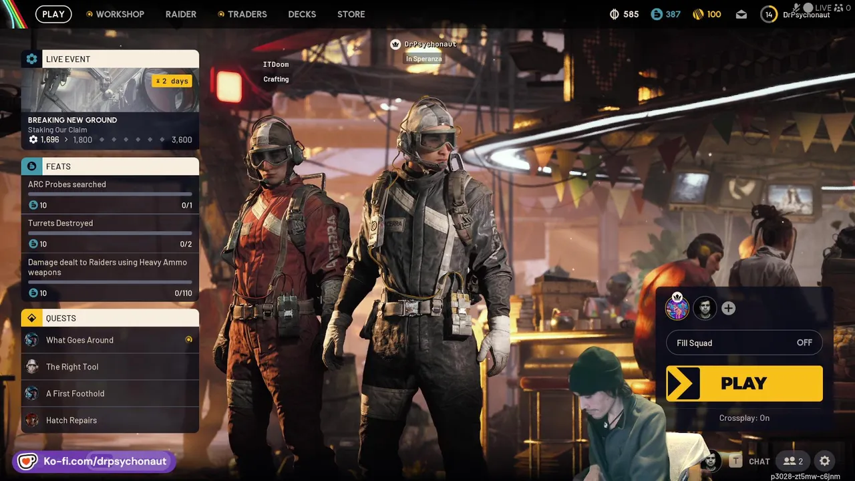Click the tracked marker on What Goes Around

188,340
